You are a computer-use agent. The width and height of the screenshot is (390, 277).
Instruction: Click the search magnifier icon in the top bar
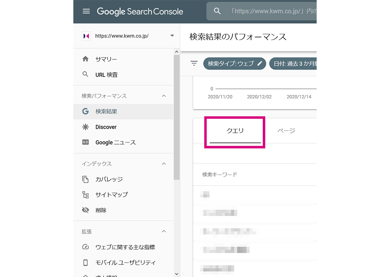coord(217,11)
